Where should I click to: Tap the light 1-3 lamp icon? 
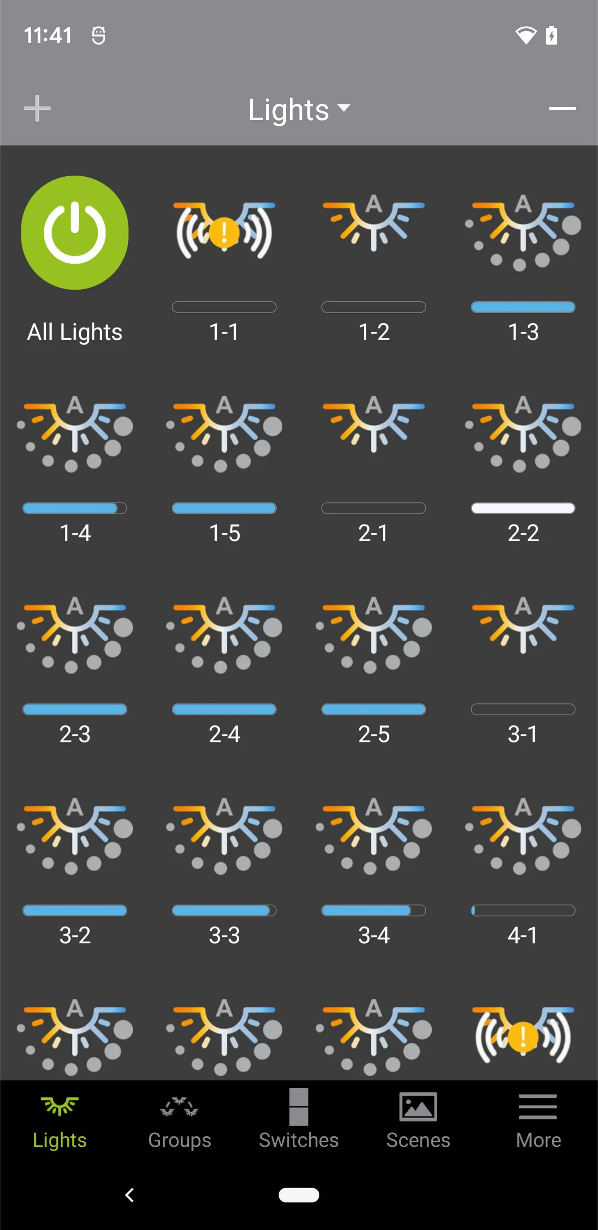[523, 232]
